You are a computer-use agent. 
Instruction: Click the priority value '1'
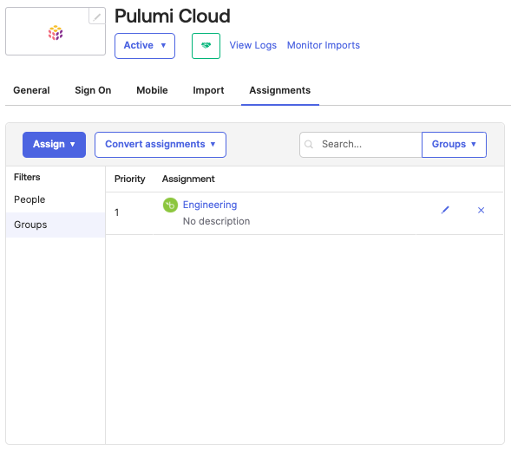click(x=116, y=212)
